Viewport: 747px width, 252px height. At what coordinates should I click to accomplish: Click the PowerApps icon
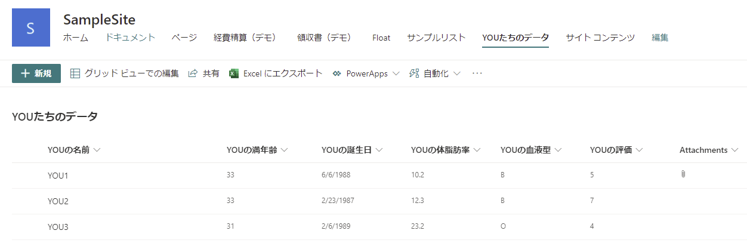[x=337, y=73]
